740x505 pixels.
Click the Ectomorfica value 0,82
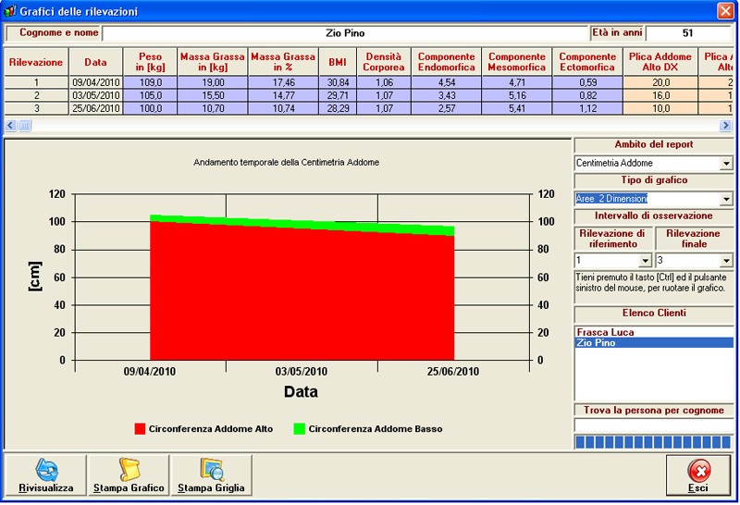point(587,95)
